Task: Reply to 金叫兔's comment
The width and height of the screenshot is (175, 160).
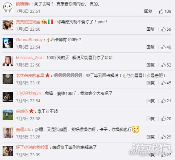Action: point(151,119)
